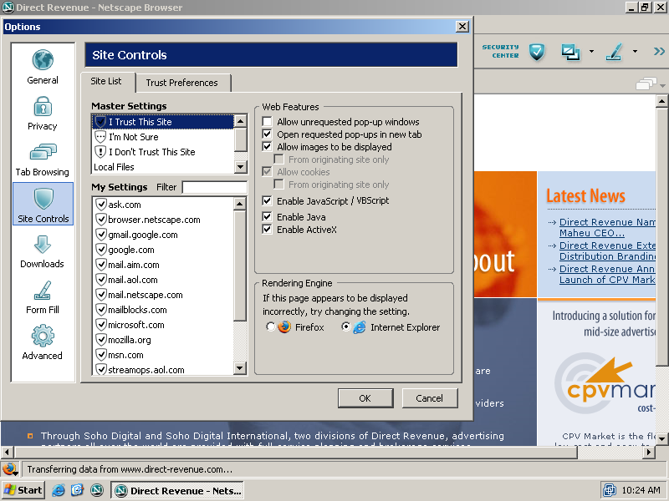Screen dimensions: 669x501
Task: Click Master Settings list scroll-up arrow
Action: click(x=241, y=121)
